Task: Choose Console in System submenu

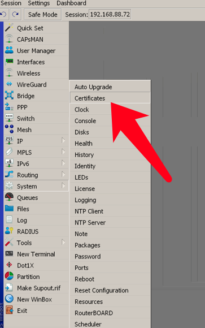Action: [110, 120]
